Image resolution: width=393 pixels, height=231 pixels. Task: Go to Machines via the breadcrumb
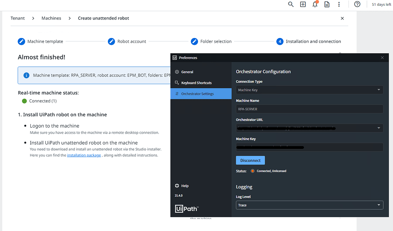click(x=51, y=18)
